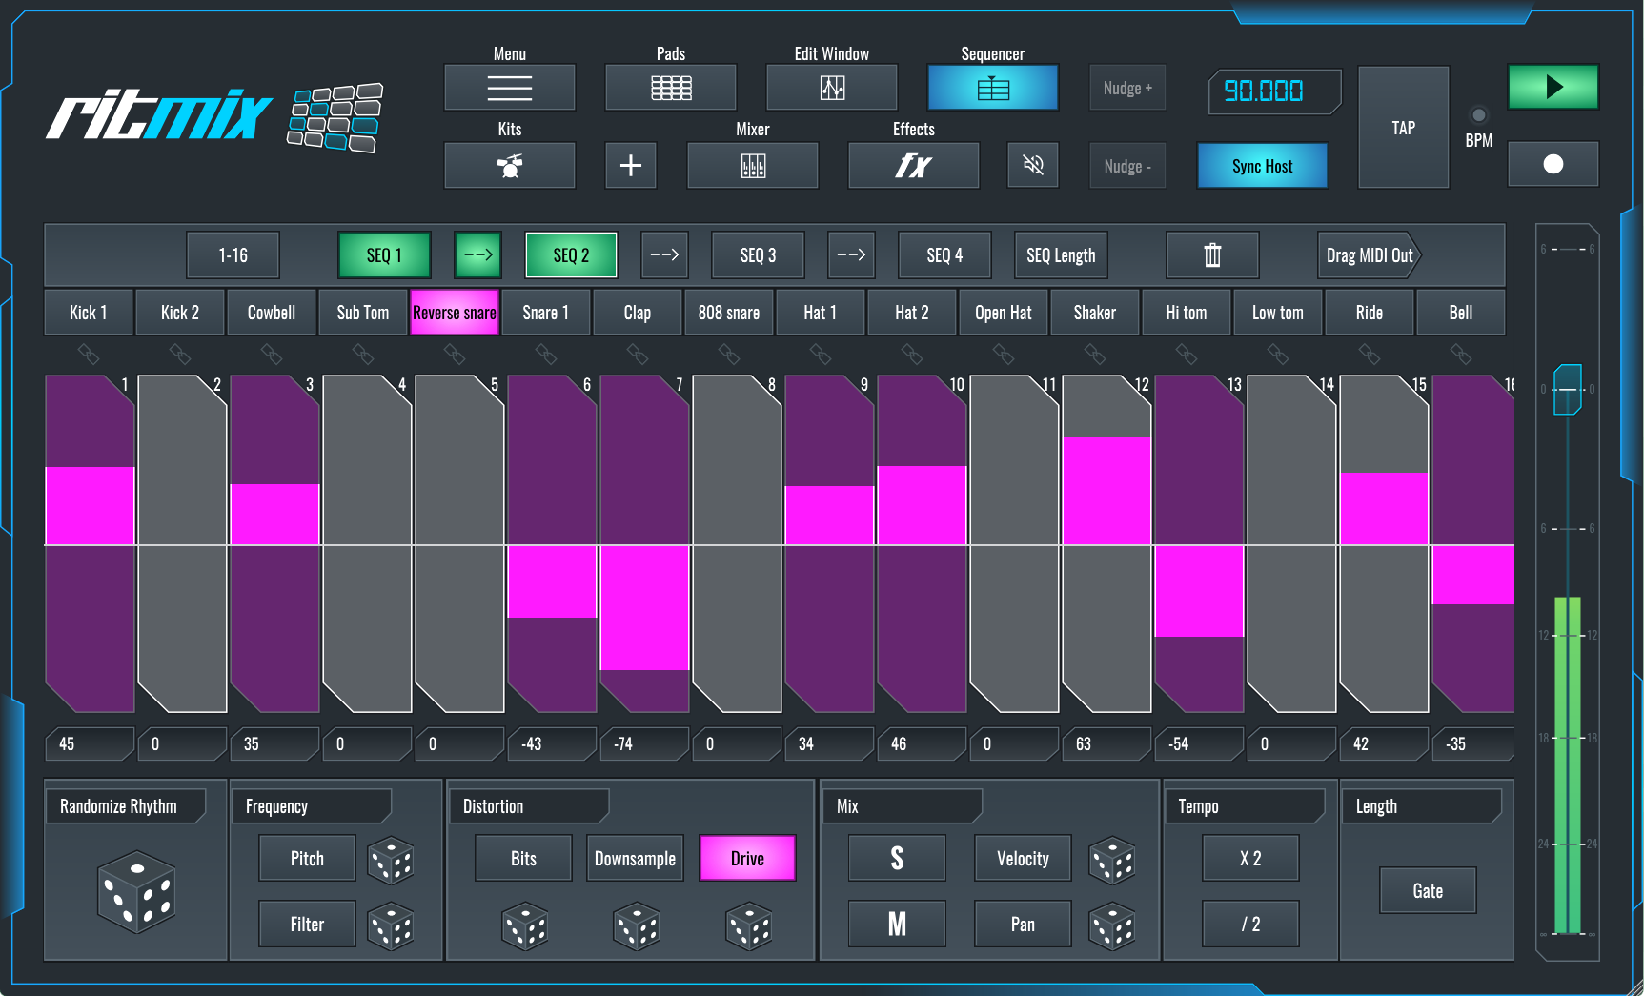
Task: Open the Mixer panel icon
Action: (752, 166)
